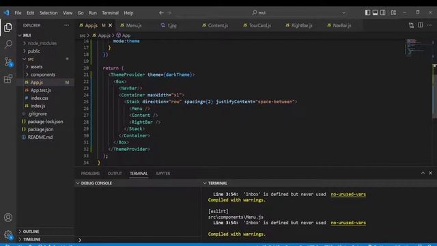Open the Explorer view in activity bar
This screenshot has width=437, height=246.
tap(8, 27)
